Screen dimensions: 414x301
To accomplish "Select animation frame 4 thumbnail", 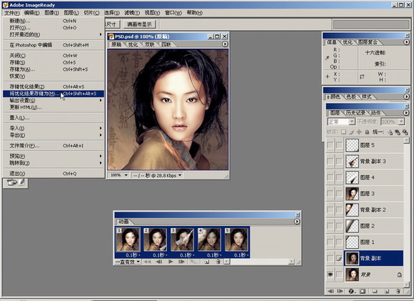I will click(x=209, y=240).
